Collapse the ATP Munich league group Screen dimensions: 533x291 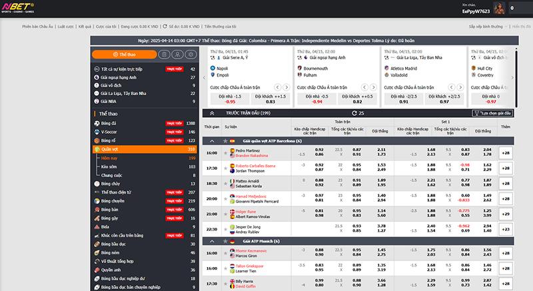point(212,241)
